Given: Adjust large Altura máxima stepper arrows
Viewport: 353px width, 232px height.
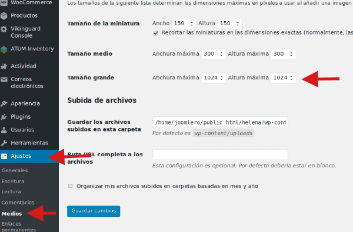Looking at the screenshot, I should (291, 78).
